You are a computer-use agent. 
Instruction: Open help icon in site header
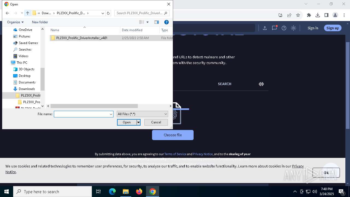click(284, 28)
